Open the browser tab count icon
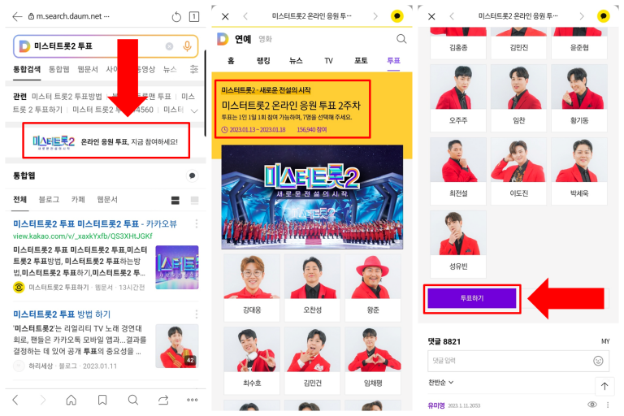Viewport: 624px width, 416px height. tap(194, 16)
